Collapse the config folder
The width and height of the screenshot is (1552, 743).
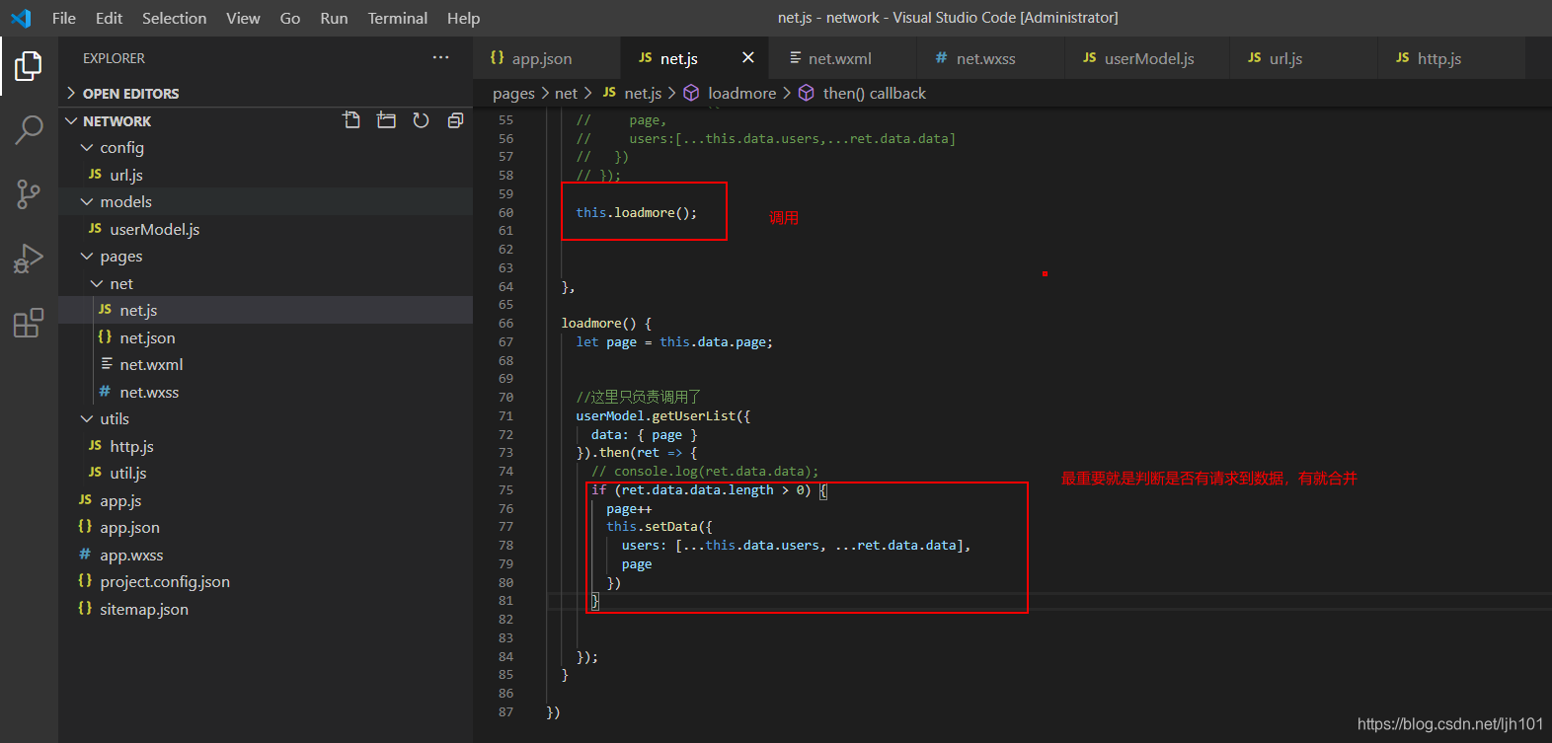[x=267, y=147]
